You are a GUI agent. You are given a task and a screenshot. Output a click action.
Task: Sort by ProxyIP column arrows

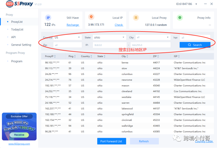55,56
